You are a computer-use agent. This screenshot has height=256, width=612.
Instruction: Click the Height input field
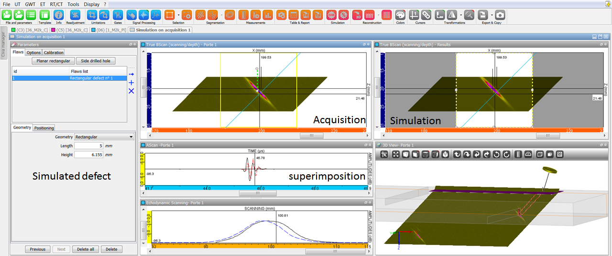[x=89, y=155]
